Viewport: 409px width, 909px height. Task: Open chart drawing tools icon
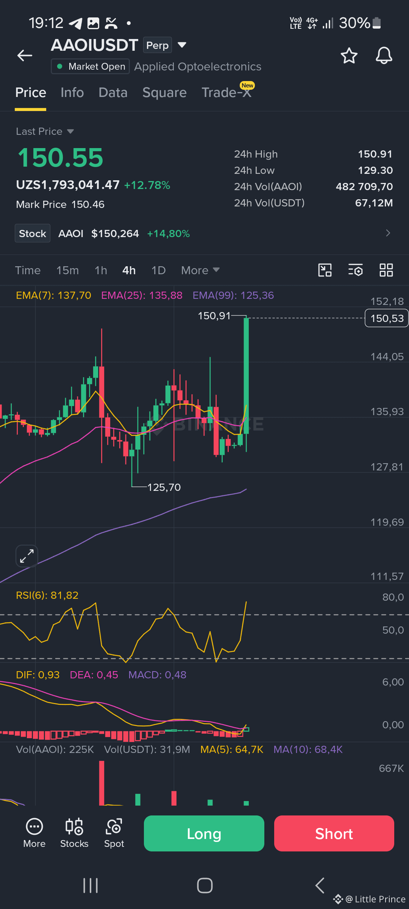point(325,270)
